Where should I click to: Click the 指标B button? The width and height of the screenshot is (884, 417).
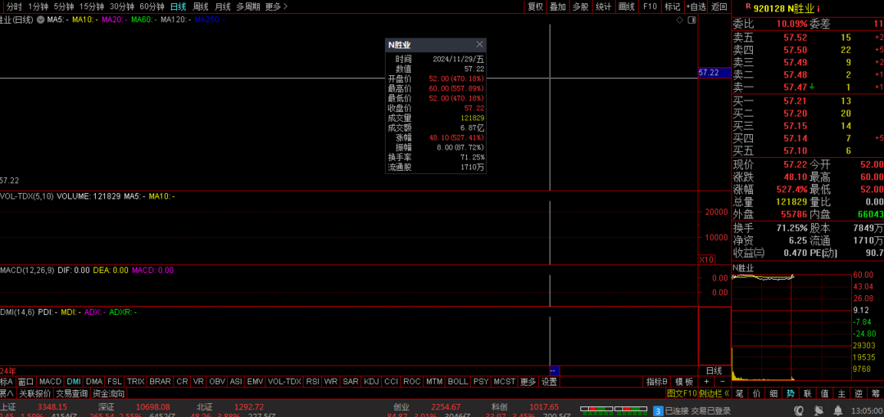tap(657, 382)
